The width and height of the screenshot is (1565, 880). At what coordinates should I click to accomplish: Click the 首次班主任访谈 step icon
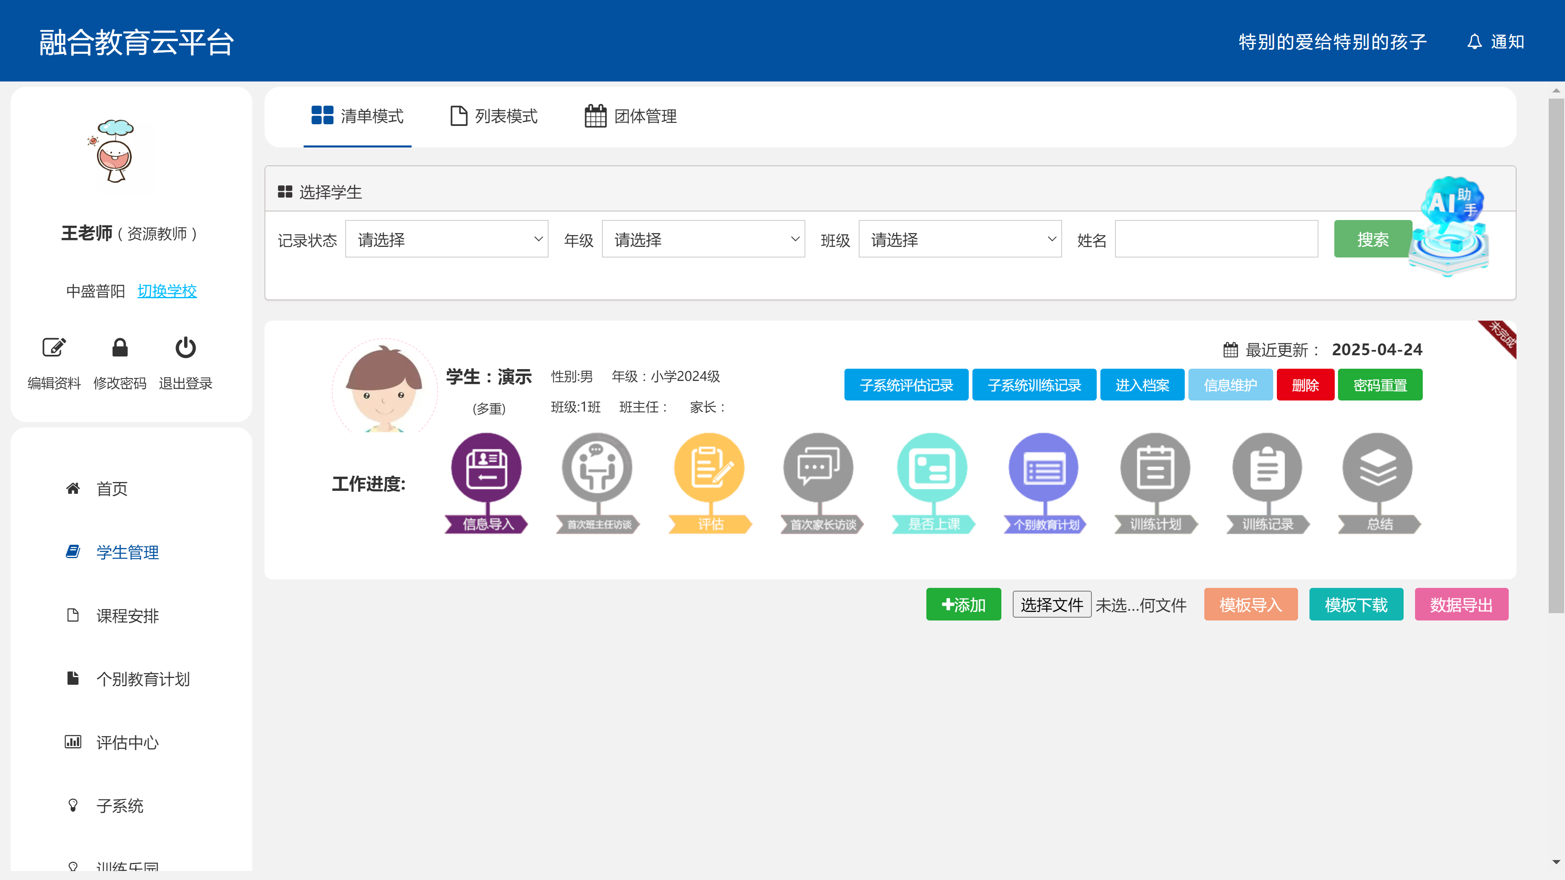(597, 468)
